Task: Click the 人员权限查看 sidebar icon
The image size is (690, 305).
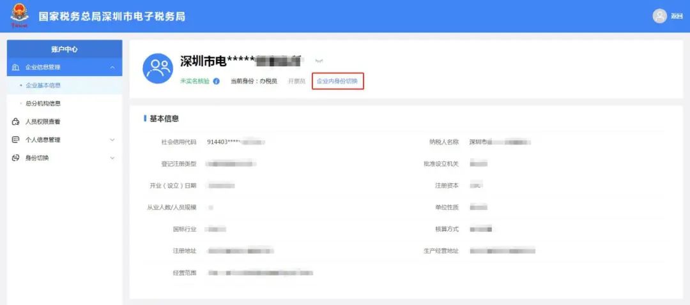Action: [x=16, y=122]
